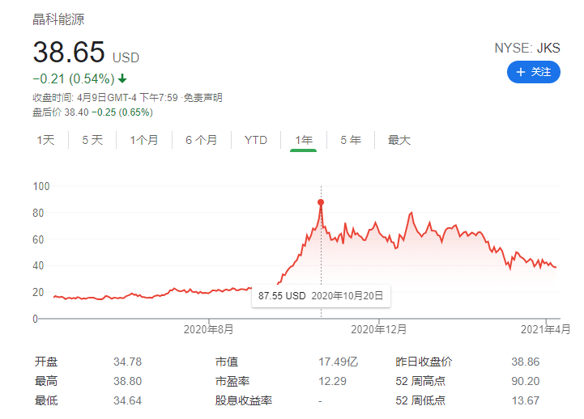This screenshot has height=419, width=584.
Task: Select the 1天 time range tab
Action: 45,140
